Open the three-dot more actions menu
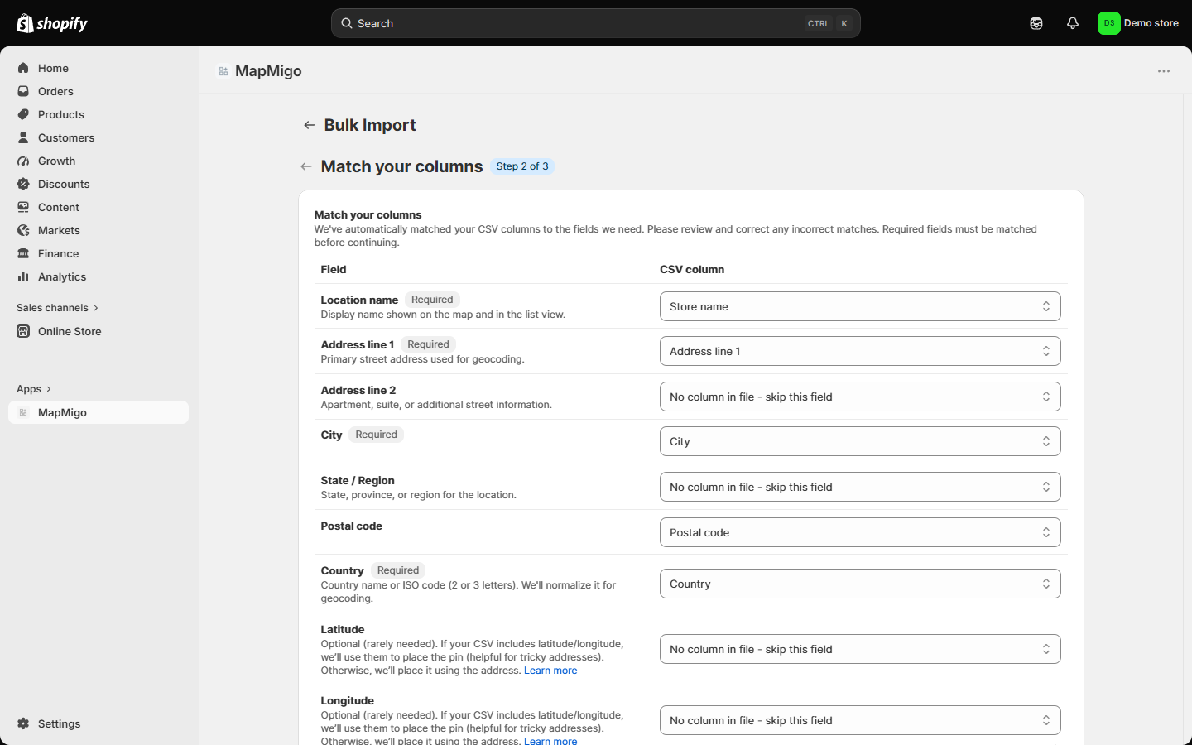 [1164, 71]
